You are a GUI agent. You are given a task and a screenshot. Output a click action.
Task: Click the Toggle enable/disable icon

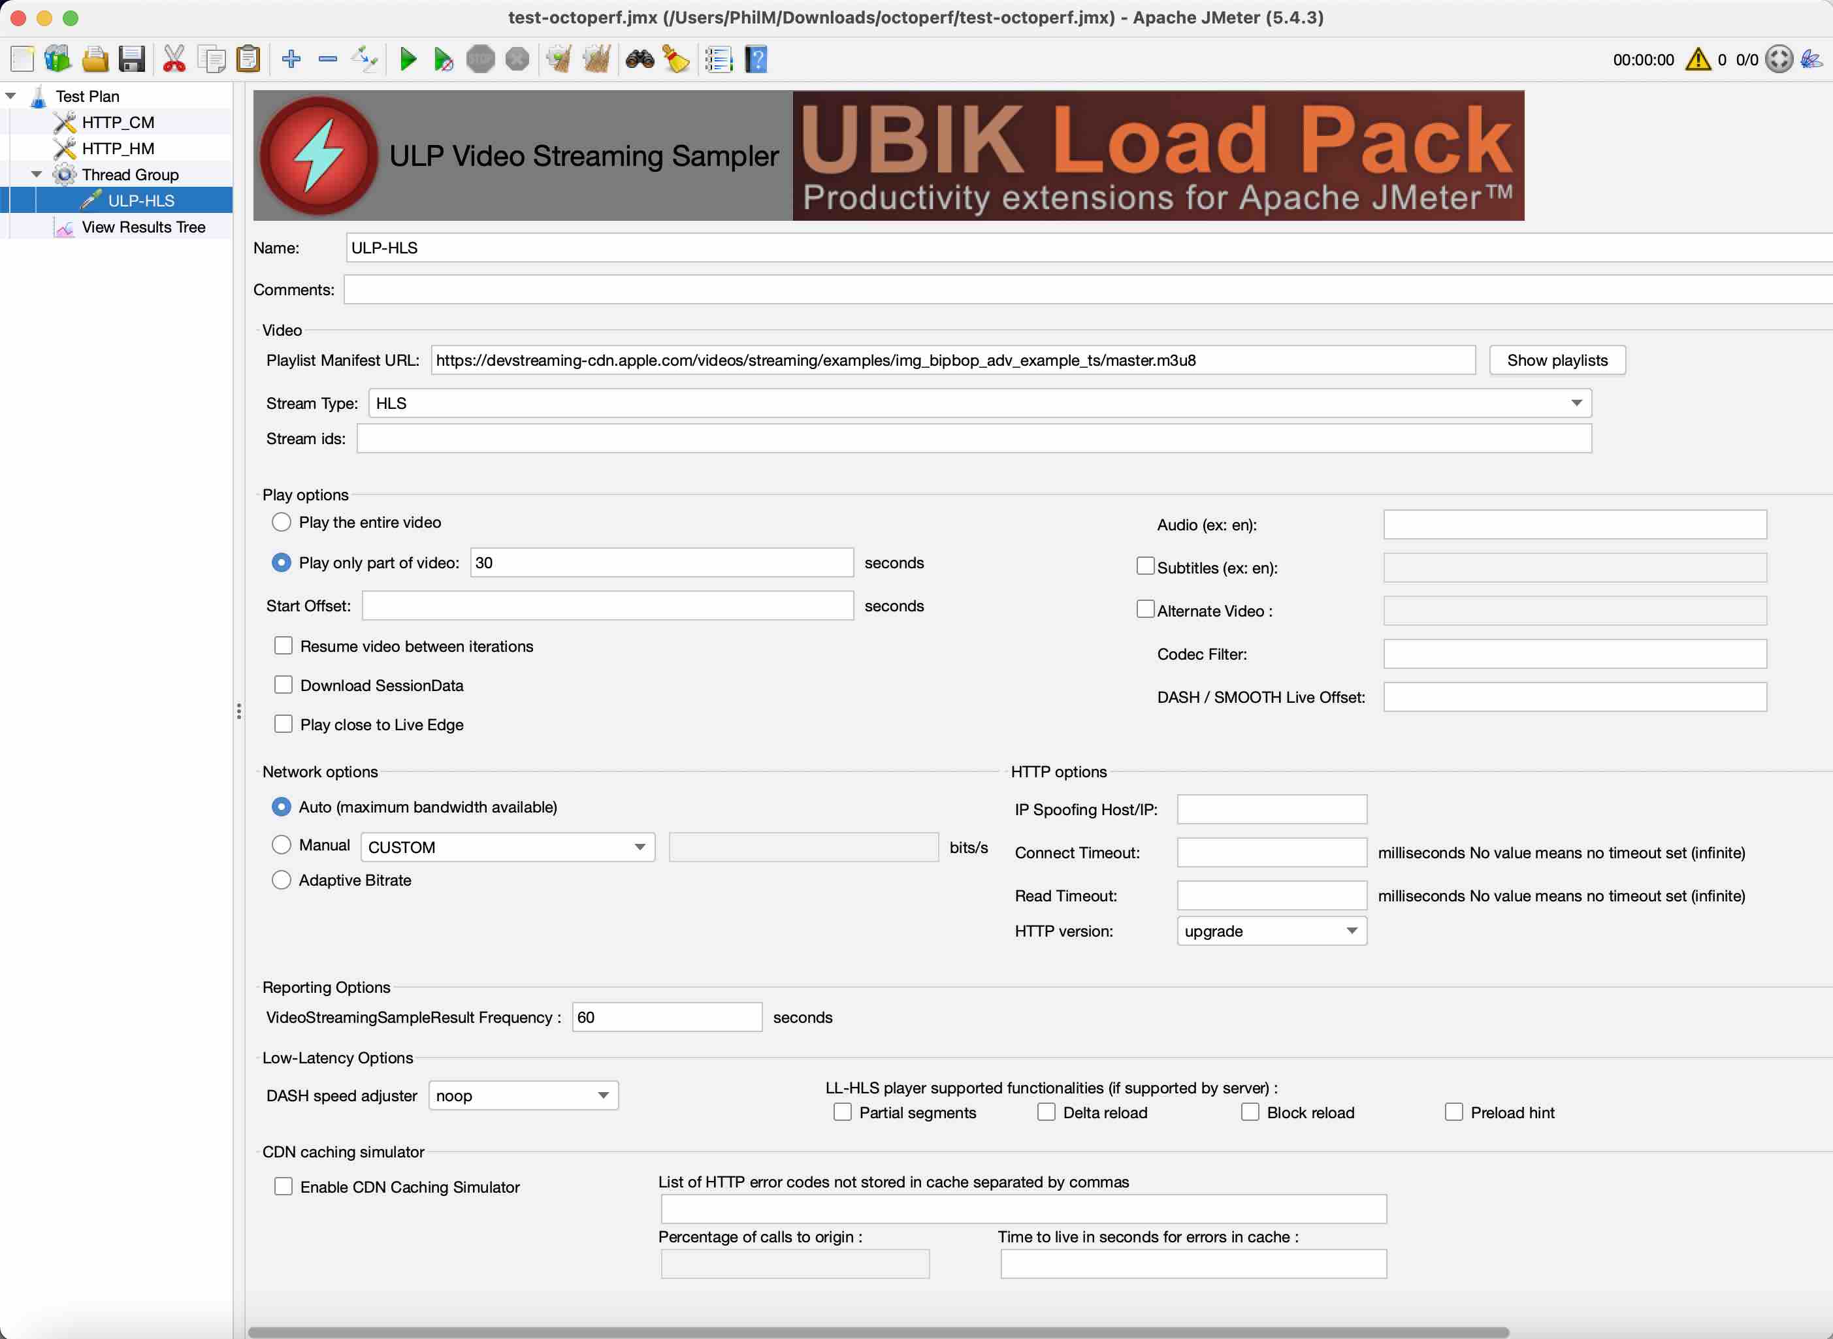coord(364,59)
